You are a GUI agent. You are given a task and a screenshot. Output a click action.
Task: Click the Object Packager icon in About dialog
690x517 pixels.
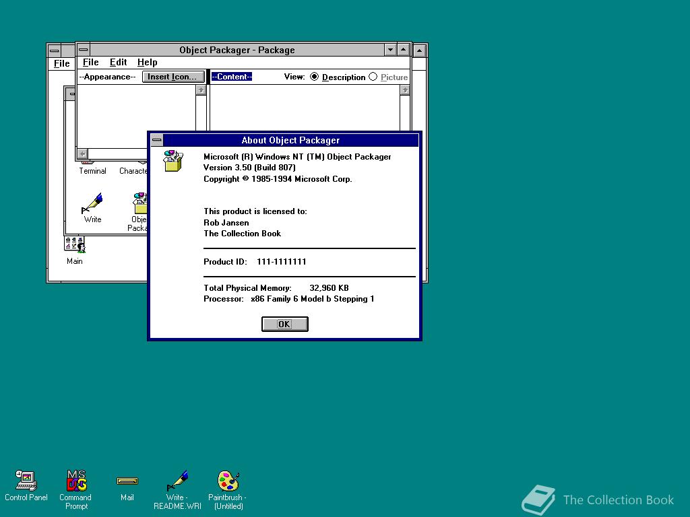click(x=173, y=161)
